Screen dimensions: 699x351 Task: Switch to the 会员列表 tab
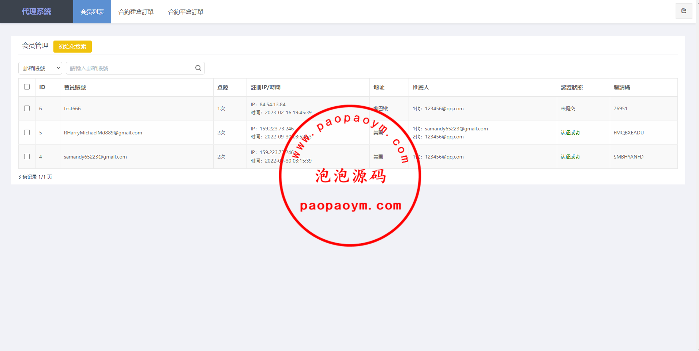point(92,12)
